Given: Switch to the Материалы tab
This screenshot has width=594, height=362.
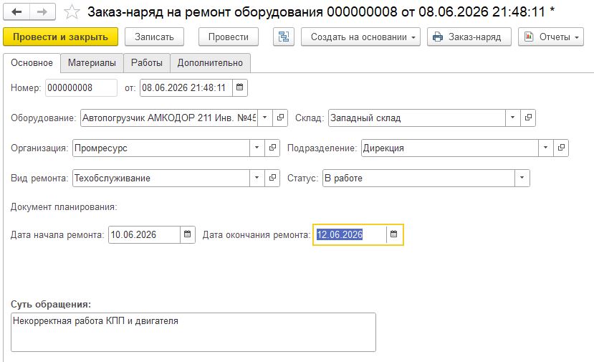Looking at the screenshot, I should tap(92, 63).
